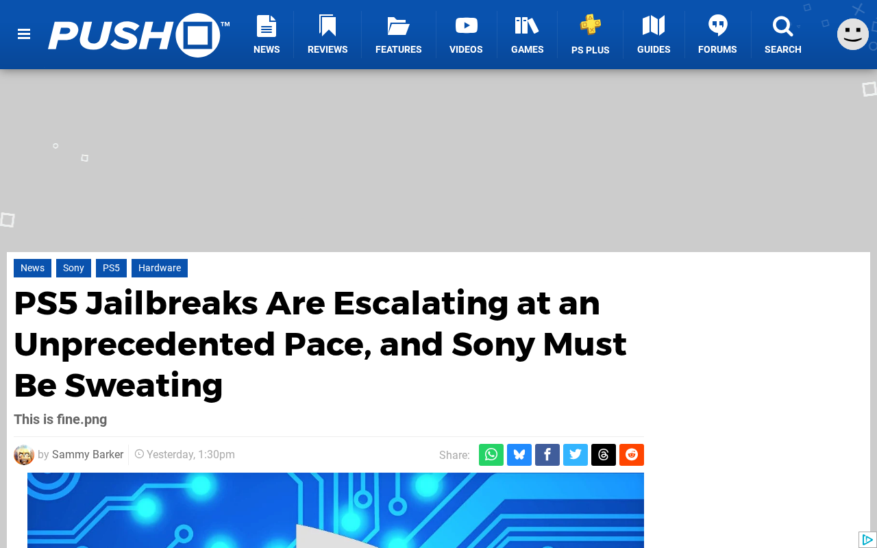
Task: Open the News section
Action: (x=267, y=35)
